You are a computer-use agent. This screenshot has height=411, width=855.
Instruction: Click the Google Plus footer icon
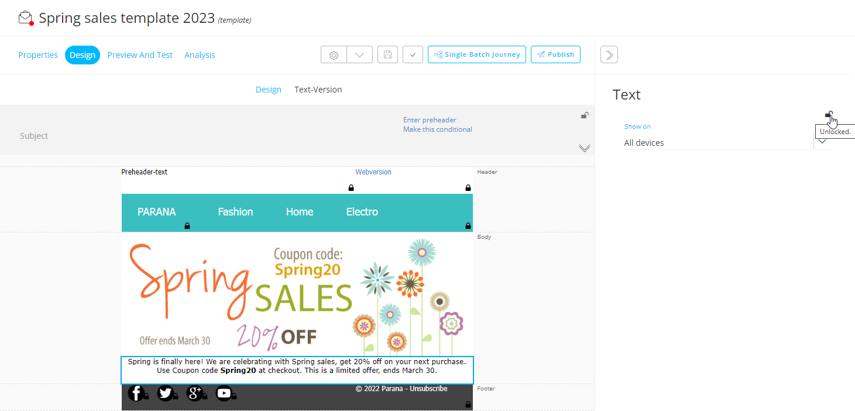[x=194, y=393]
